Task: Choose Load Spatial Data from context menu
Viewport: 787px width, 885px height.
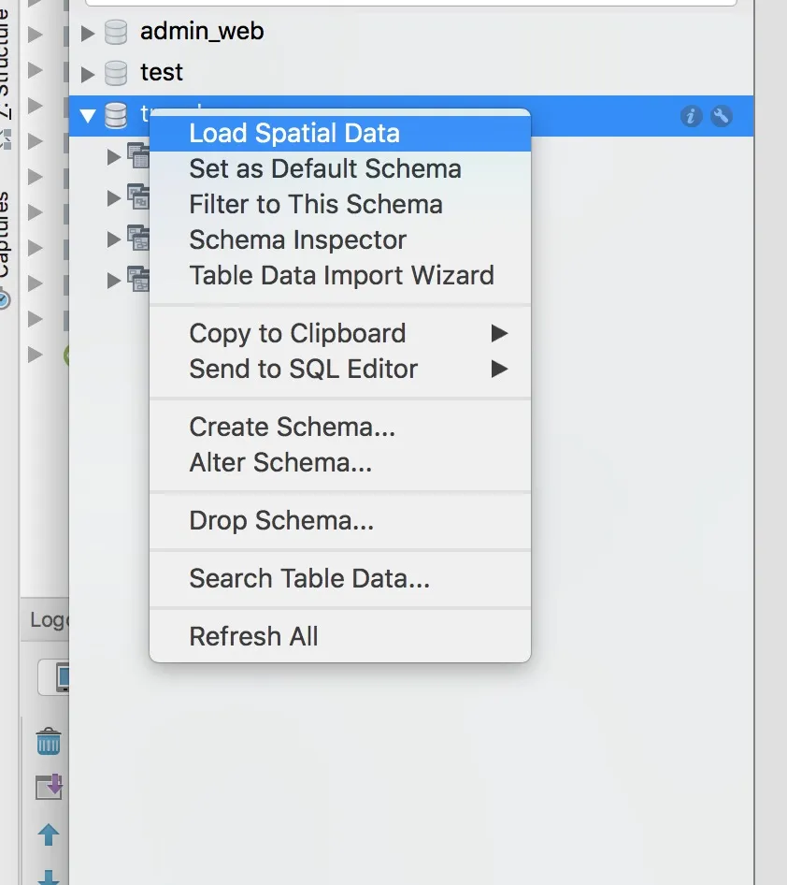Action: 294,134
